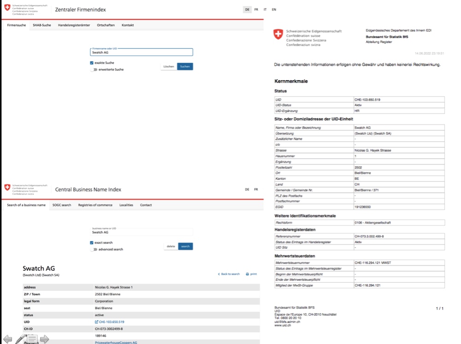
Task: Click the '0106 - Aktiengesellschaft' Rechtsform value
Action: click(x=372, y=223)
